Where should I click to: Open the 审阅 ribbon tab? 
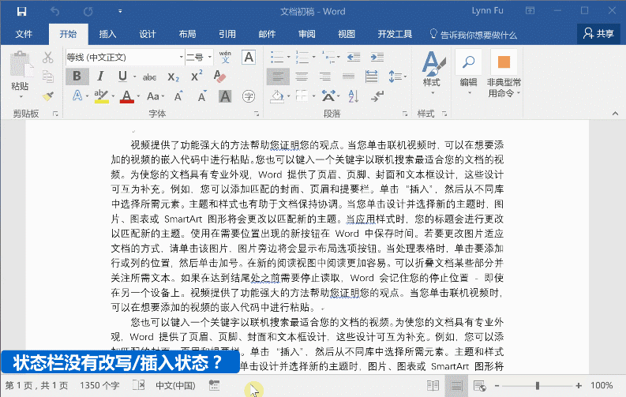pos(306,34)
